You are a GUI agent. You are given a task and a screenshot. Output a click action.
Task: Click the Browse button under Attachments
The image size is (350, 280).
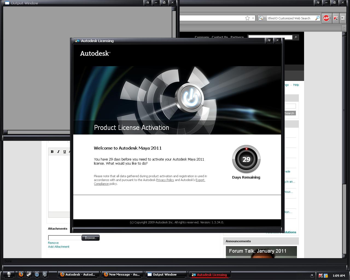click(91, 238)
